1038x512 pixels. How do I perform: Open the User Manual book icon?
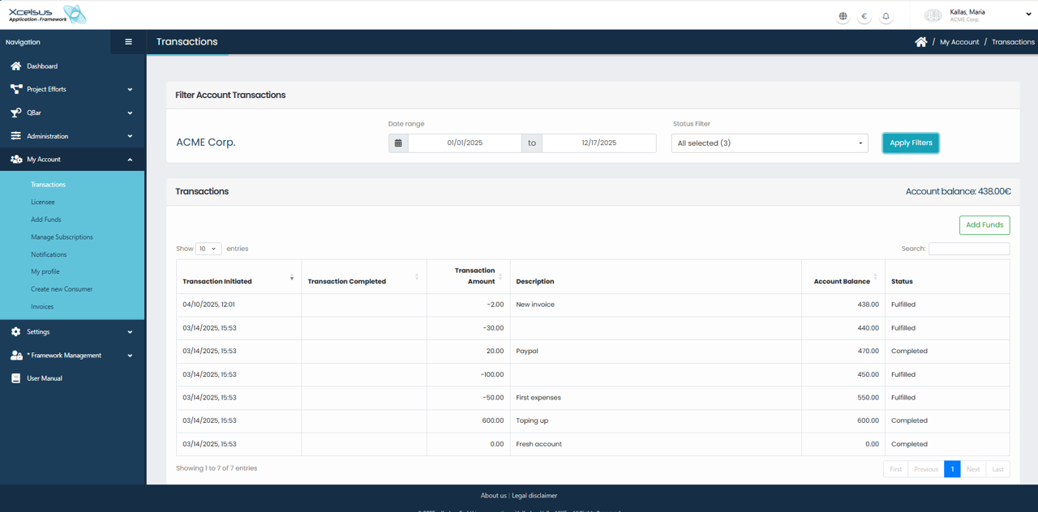tap(16, 378)
